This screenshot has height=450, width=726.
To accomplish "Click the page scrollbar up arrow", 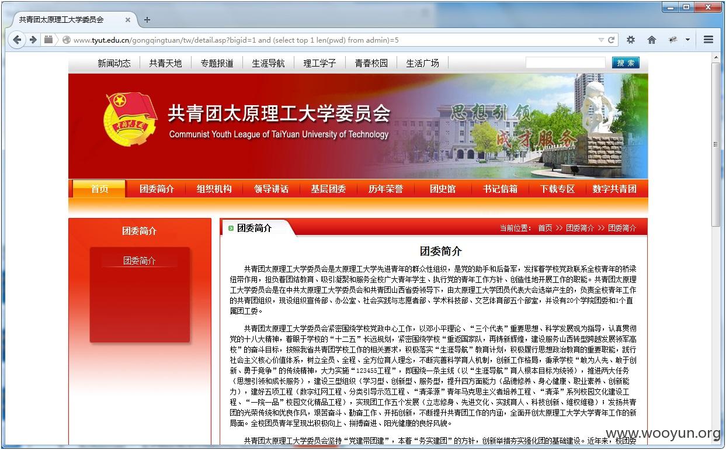I will coord(716,57).
